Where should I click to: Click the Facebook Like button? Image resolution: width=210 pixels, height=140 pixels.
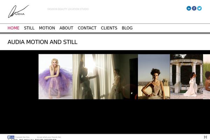11,137
